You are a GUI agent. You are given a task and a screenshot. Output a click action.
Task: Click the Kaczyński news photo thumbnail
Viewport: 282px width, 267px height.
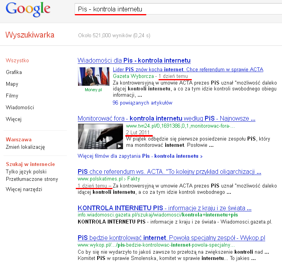click(93, 76)
